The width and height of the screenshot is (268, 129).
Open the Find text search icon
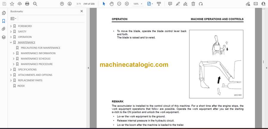pos(35,4)
